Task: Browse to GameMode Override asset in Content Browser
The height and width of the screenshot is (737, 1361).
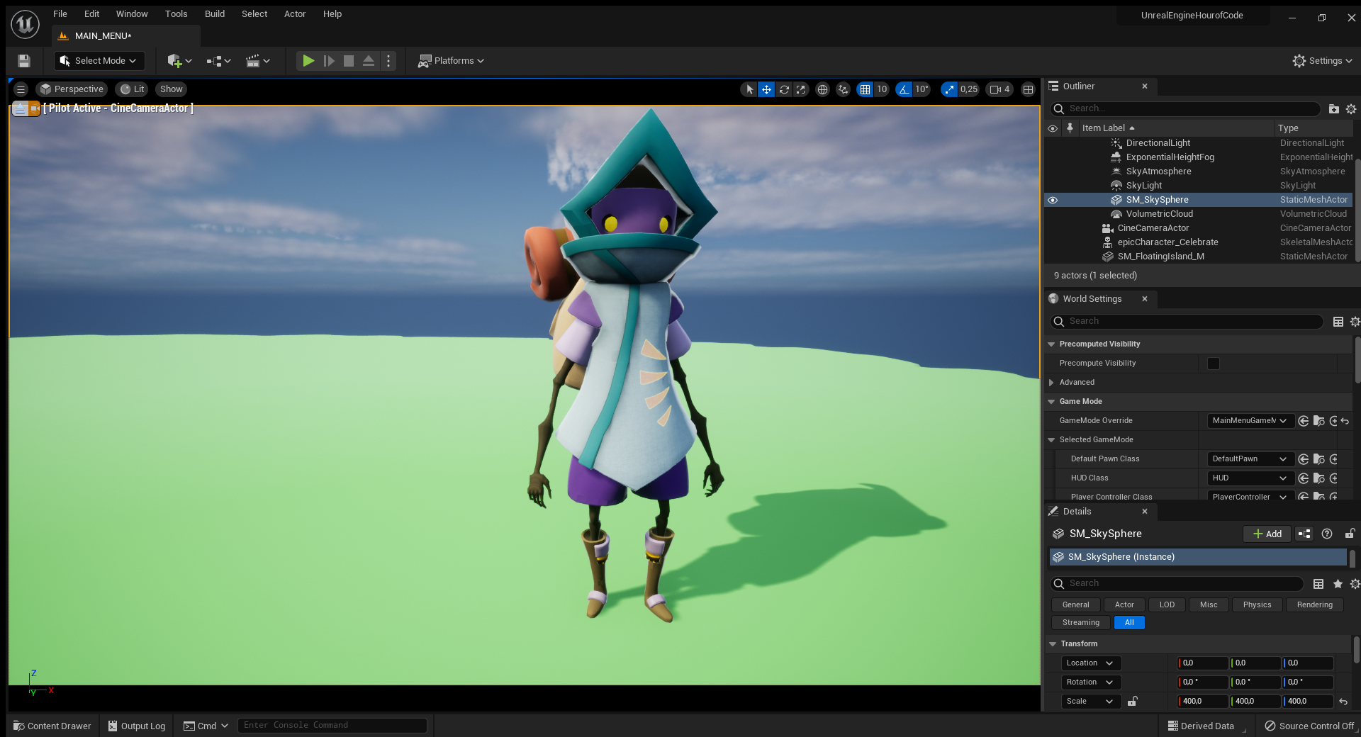Action: click(1318, 421)
